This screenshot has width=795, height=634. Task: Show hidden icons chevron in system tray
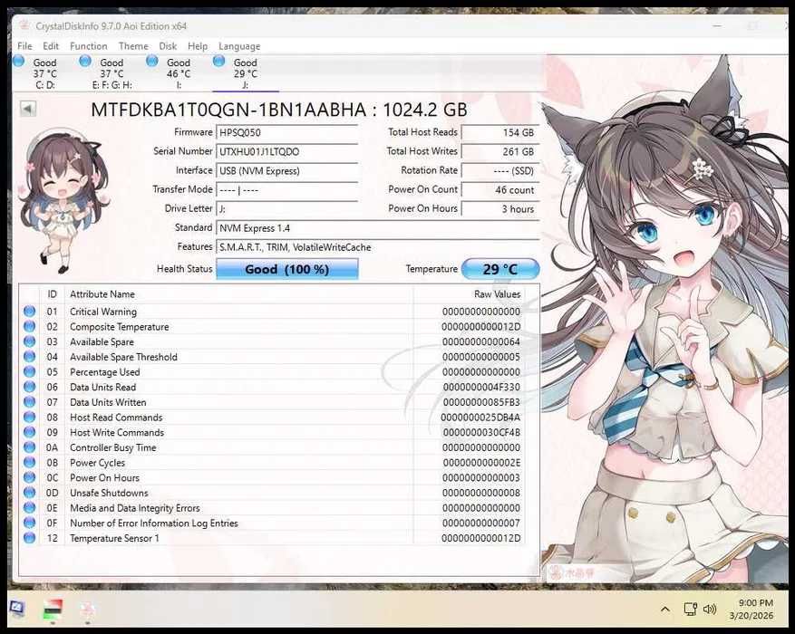click(x=665, y=610)
